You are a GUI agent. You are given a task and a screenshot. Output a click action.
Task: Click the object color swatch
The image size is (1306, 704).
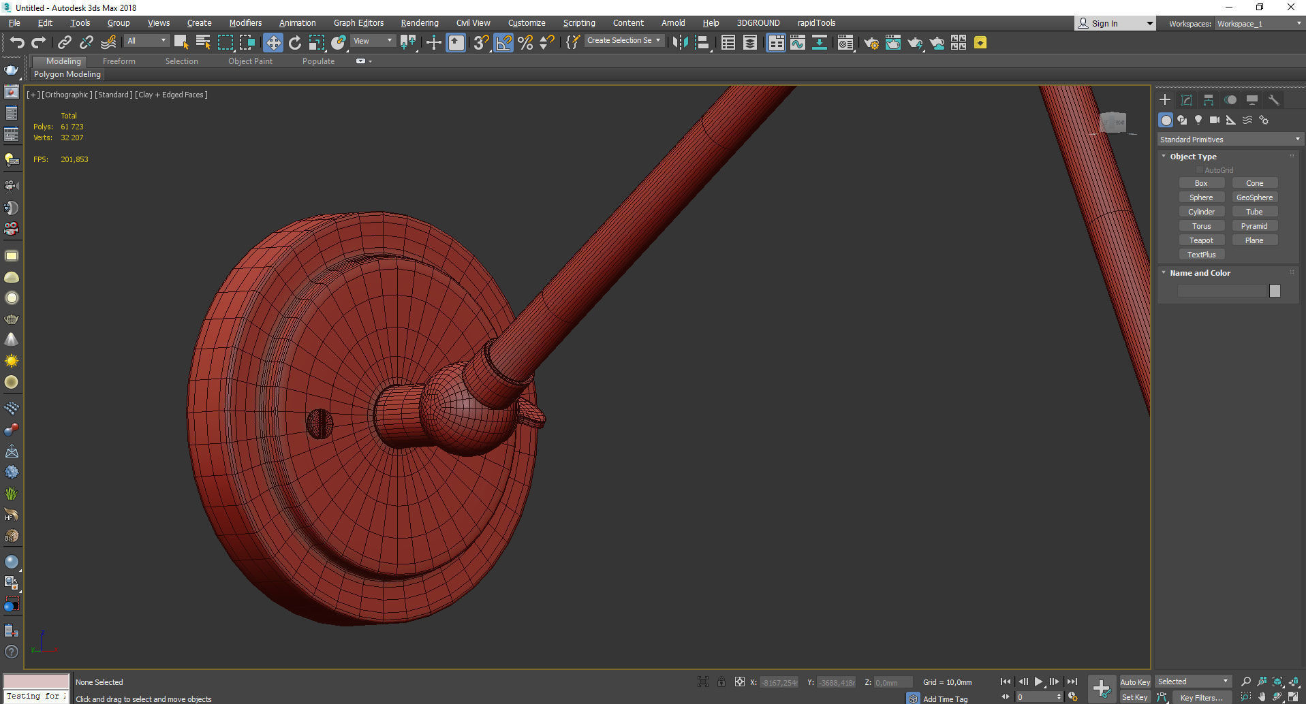pyautogui.click(x=1275, y=291)
